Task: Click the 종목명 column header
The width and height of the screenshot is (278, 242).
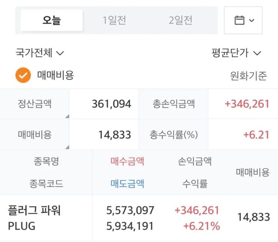Action: click(x=46, y=161)
